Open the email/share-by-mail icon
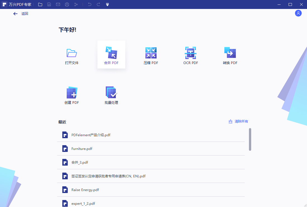 [x=58, y=4]
